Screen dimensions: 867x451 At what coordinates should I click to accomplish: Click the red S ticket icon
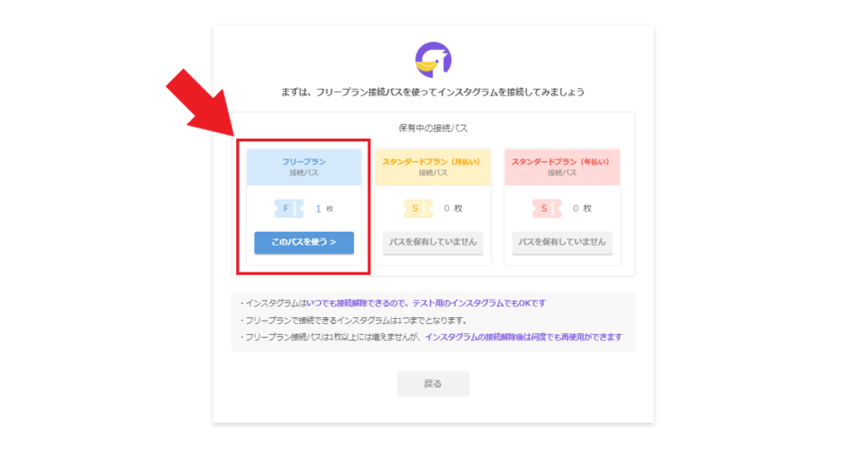(x=547, y=208)
